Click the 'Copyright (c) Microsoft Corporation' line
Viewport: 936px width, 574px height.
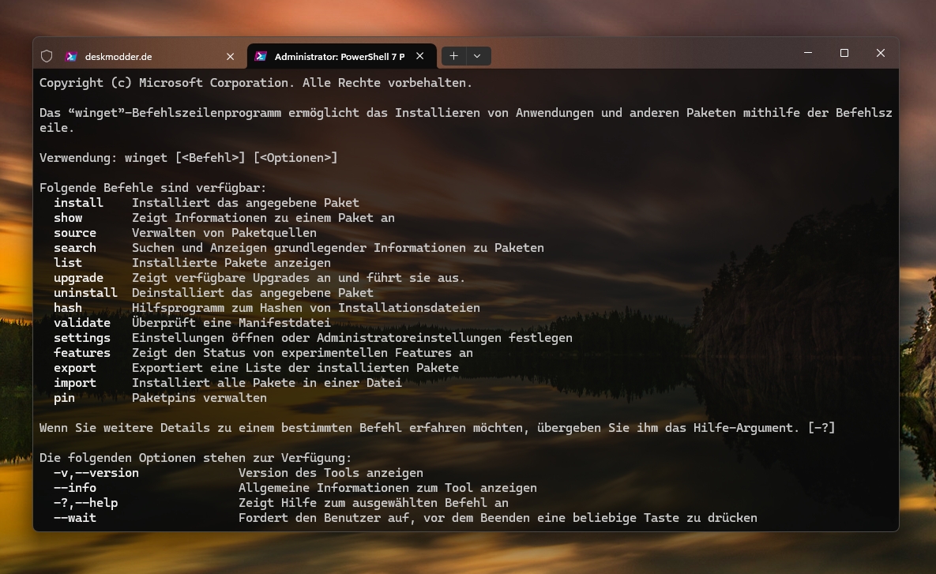tap(255, 83)
